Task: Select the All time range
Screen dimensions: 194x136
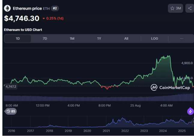Action: point(126,39)
